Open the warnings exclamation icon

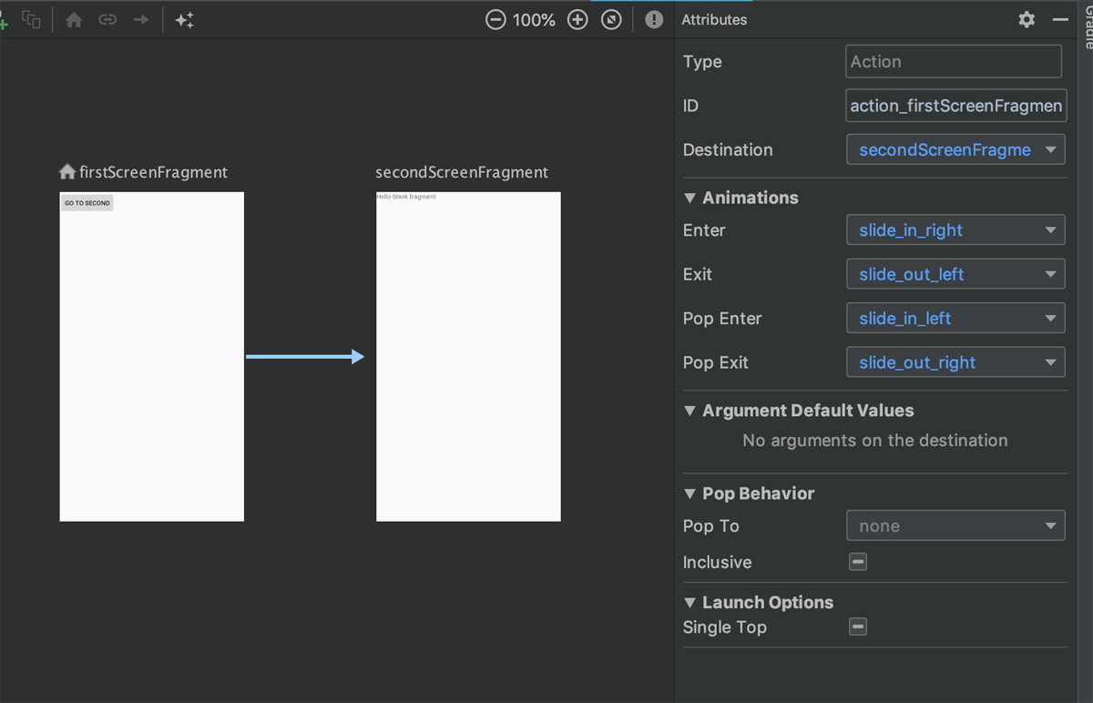(x=654, y=19)
